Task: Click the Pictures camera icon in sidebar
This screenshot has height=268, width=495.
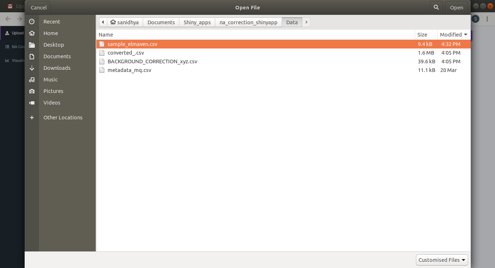Action: (x=32, y=91)
